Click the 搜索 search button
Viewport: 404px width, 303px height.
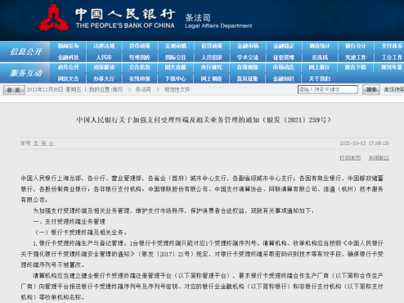(x=371, y=89)
